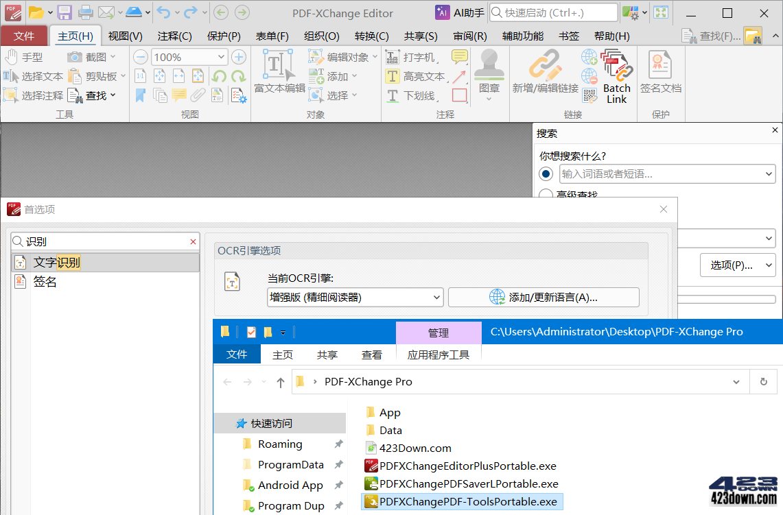This screenshot has height=515, width=783.
Task: Select the simple search radio button
Action: [546, 173]
